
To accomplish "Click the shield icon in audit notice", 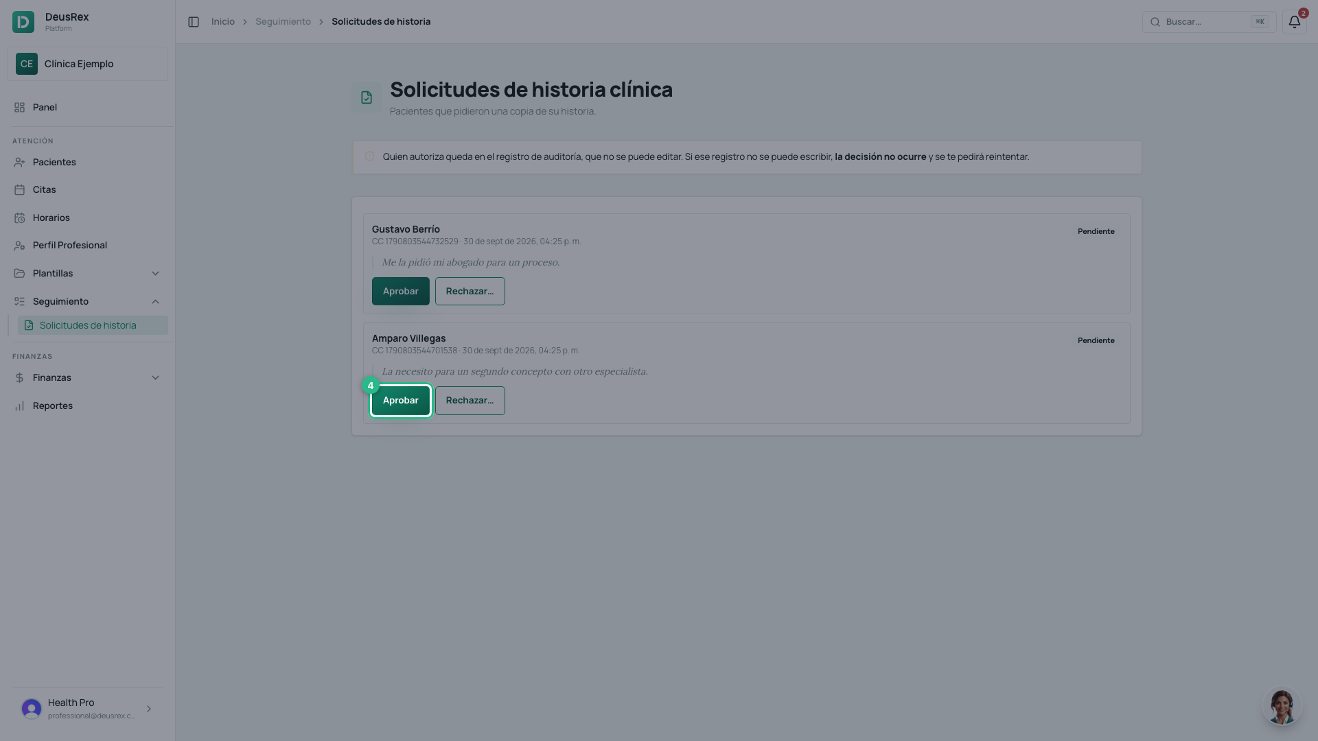I will tap(369, 157).
